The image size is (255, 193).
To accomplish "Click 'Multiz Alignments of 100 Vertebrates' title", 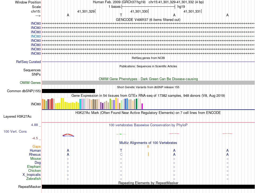I will click(148, 143).
